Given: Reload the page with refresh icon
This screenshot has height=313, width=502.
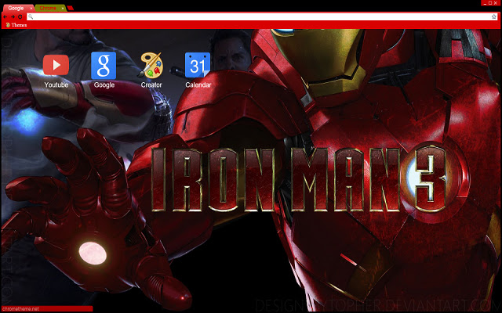Looking at the screenshot, I should [x=20, y=16].
